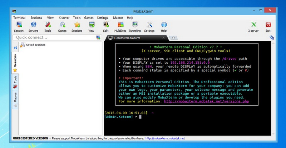The width and height of the screenshot is (286, 148).
Task: Open the Tools menu
Action: click(77, 18)
